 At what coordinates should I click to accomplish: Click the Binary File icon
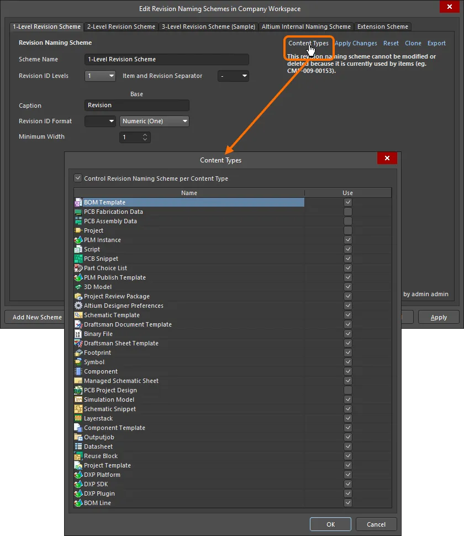click(78, 334)
